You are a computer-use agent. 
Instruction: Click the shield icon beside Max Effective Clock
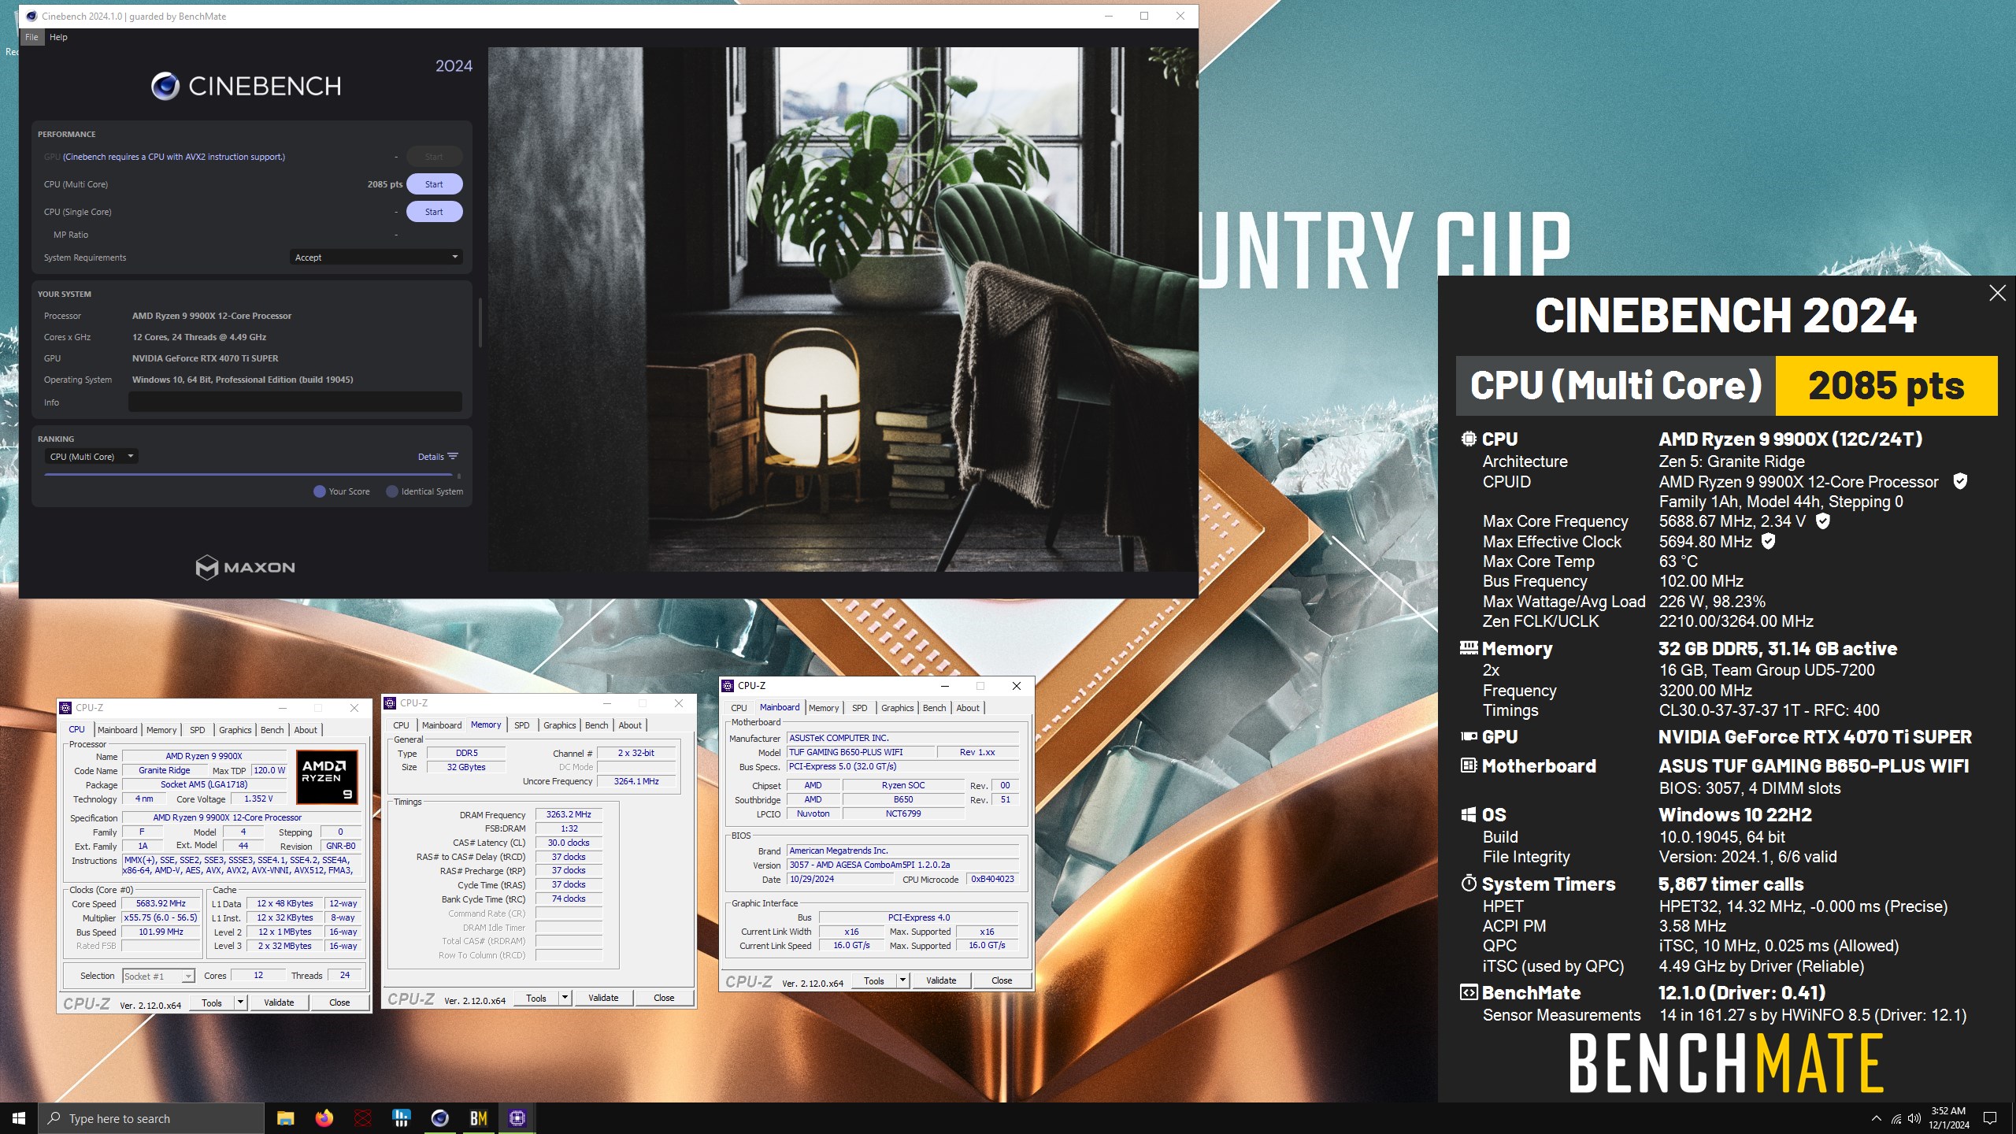click(x=1768, y=541)
